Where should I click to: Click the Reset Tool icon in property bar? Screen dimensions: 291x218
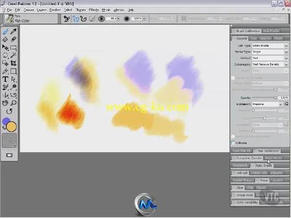pyautogui.click(x=66, y=19)
